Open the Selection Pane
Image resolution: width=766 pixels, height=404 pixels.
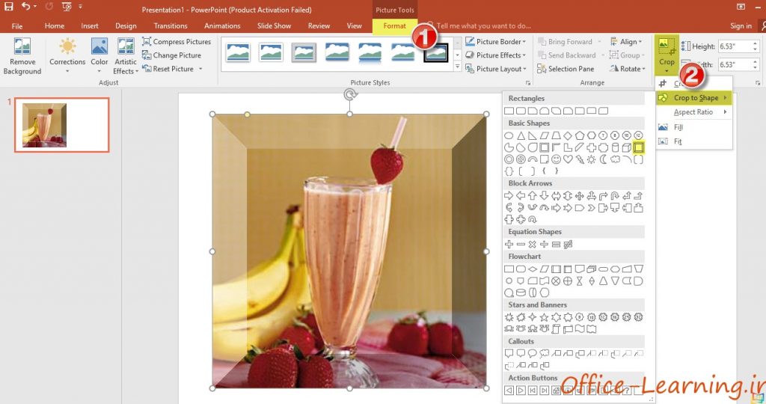coord(566,69)
